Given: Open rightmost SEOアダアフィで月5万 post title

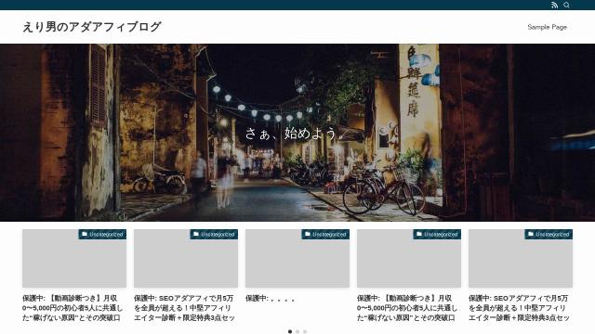Looking at the screenshot, I should click(x=519, y=308).
